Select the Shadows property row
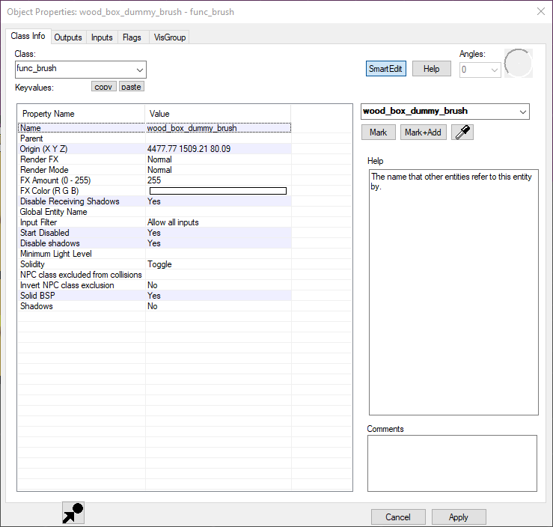Viewport: 553px width, 527px height. (154, 306)
